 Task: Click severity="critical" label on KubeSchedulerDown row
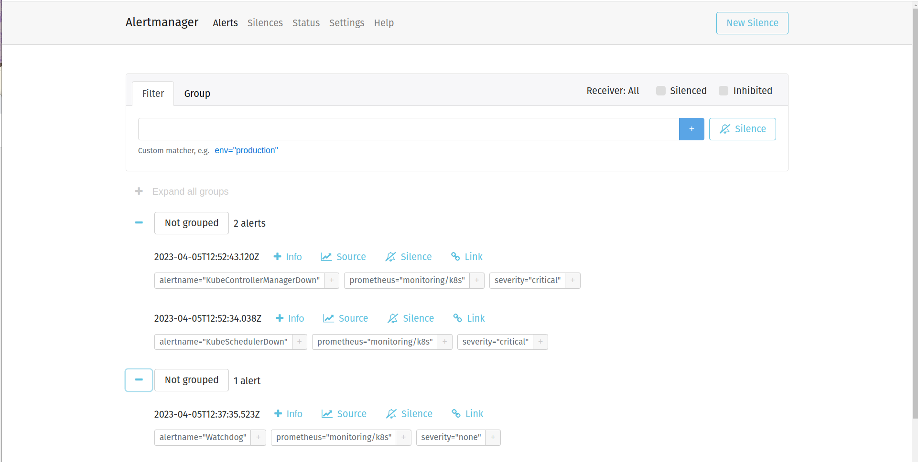pos(496,342)
